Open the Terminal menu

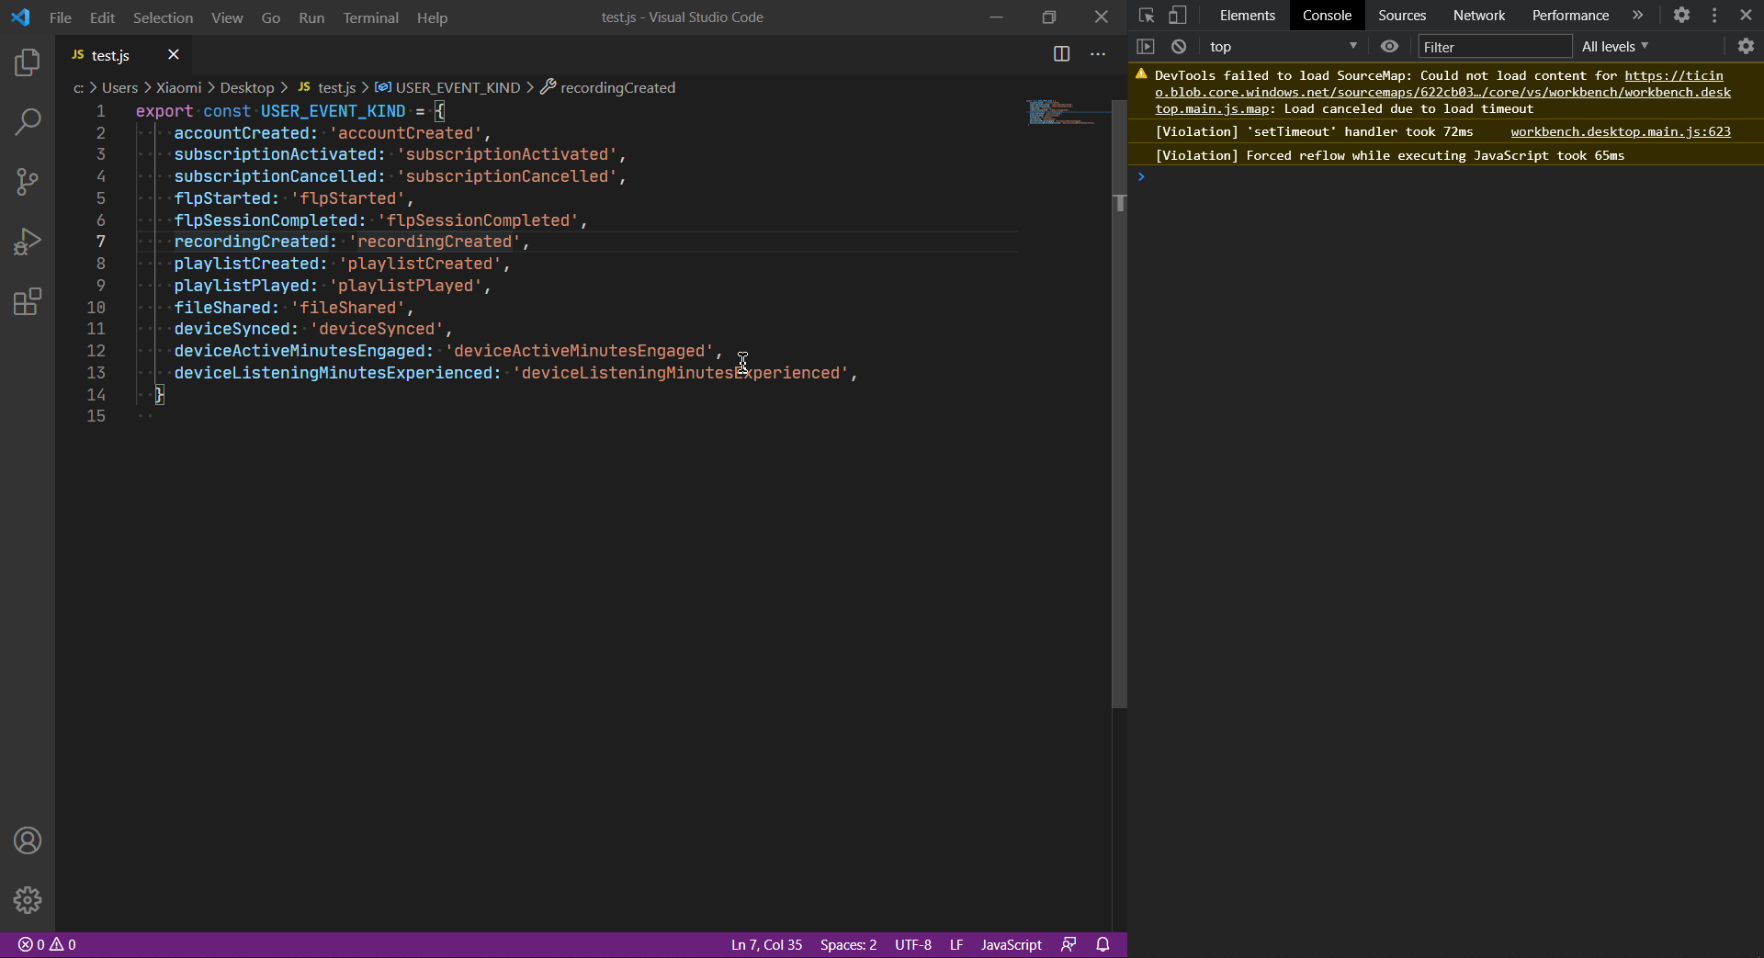[370, 17]
